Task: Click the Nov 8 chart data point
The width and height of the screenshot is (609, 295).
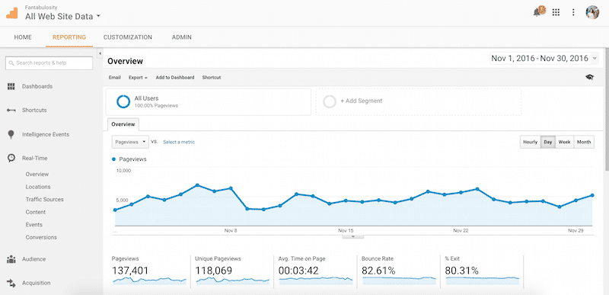Action: [x=231, y=188]
